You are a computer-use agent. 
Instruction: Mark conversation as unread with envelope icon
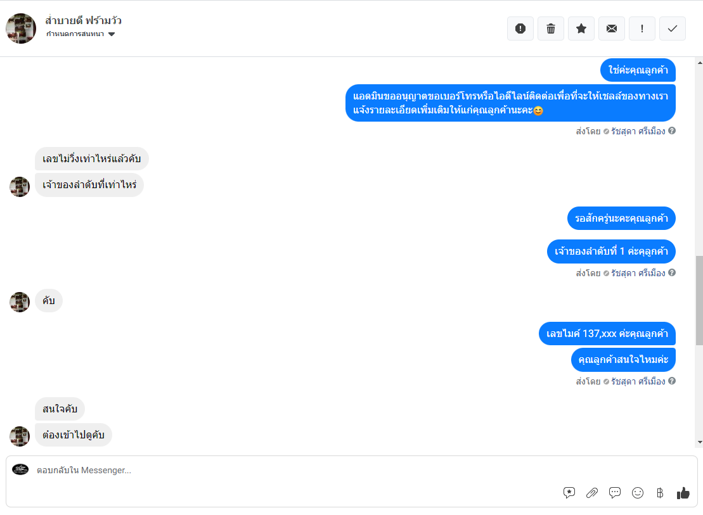coord(612,29)
